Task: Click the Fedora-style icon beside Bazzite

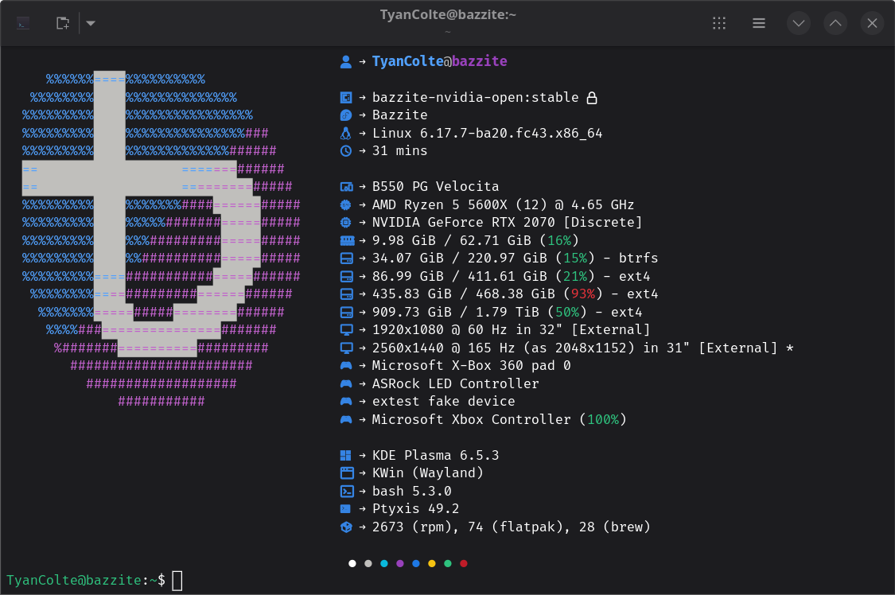Action: [346, 115]
